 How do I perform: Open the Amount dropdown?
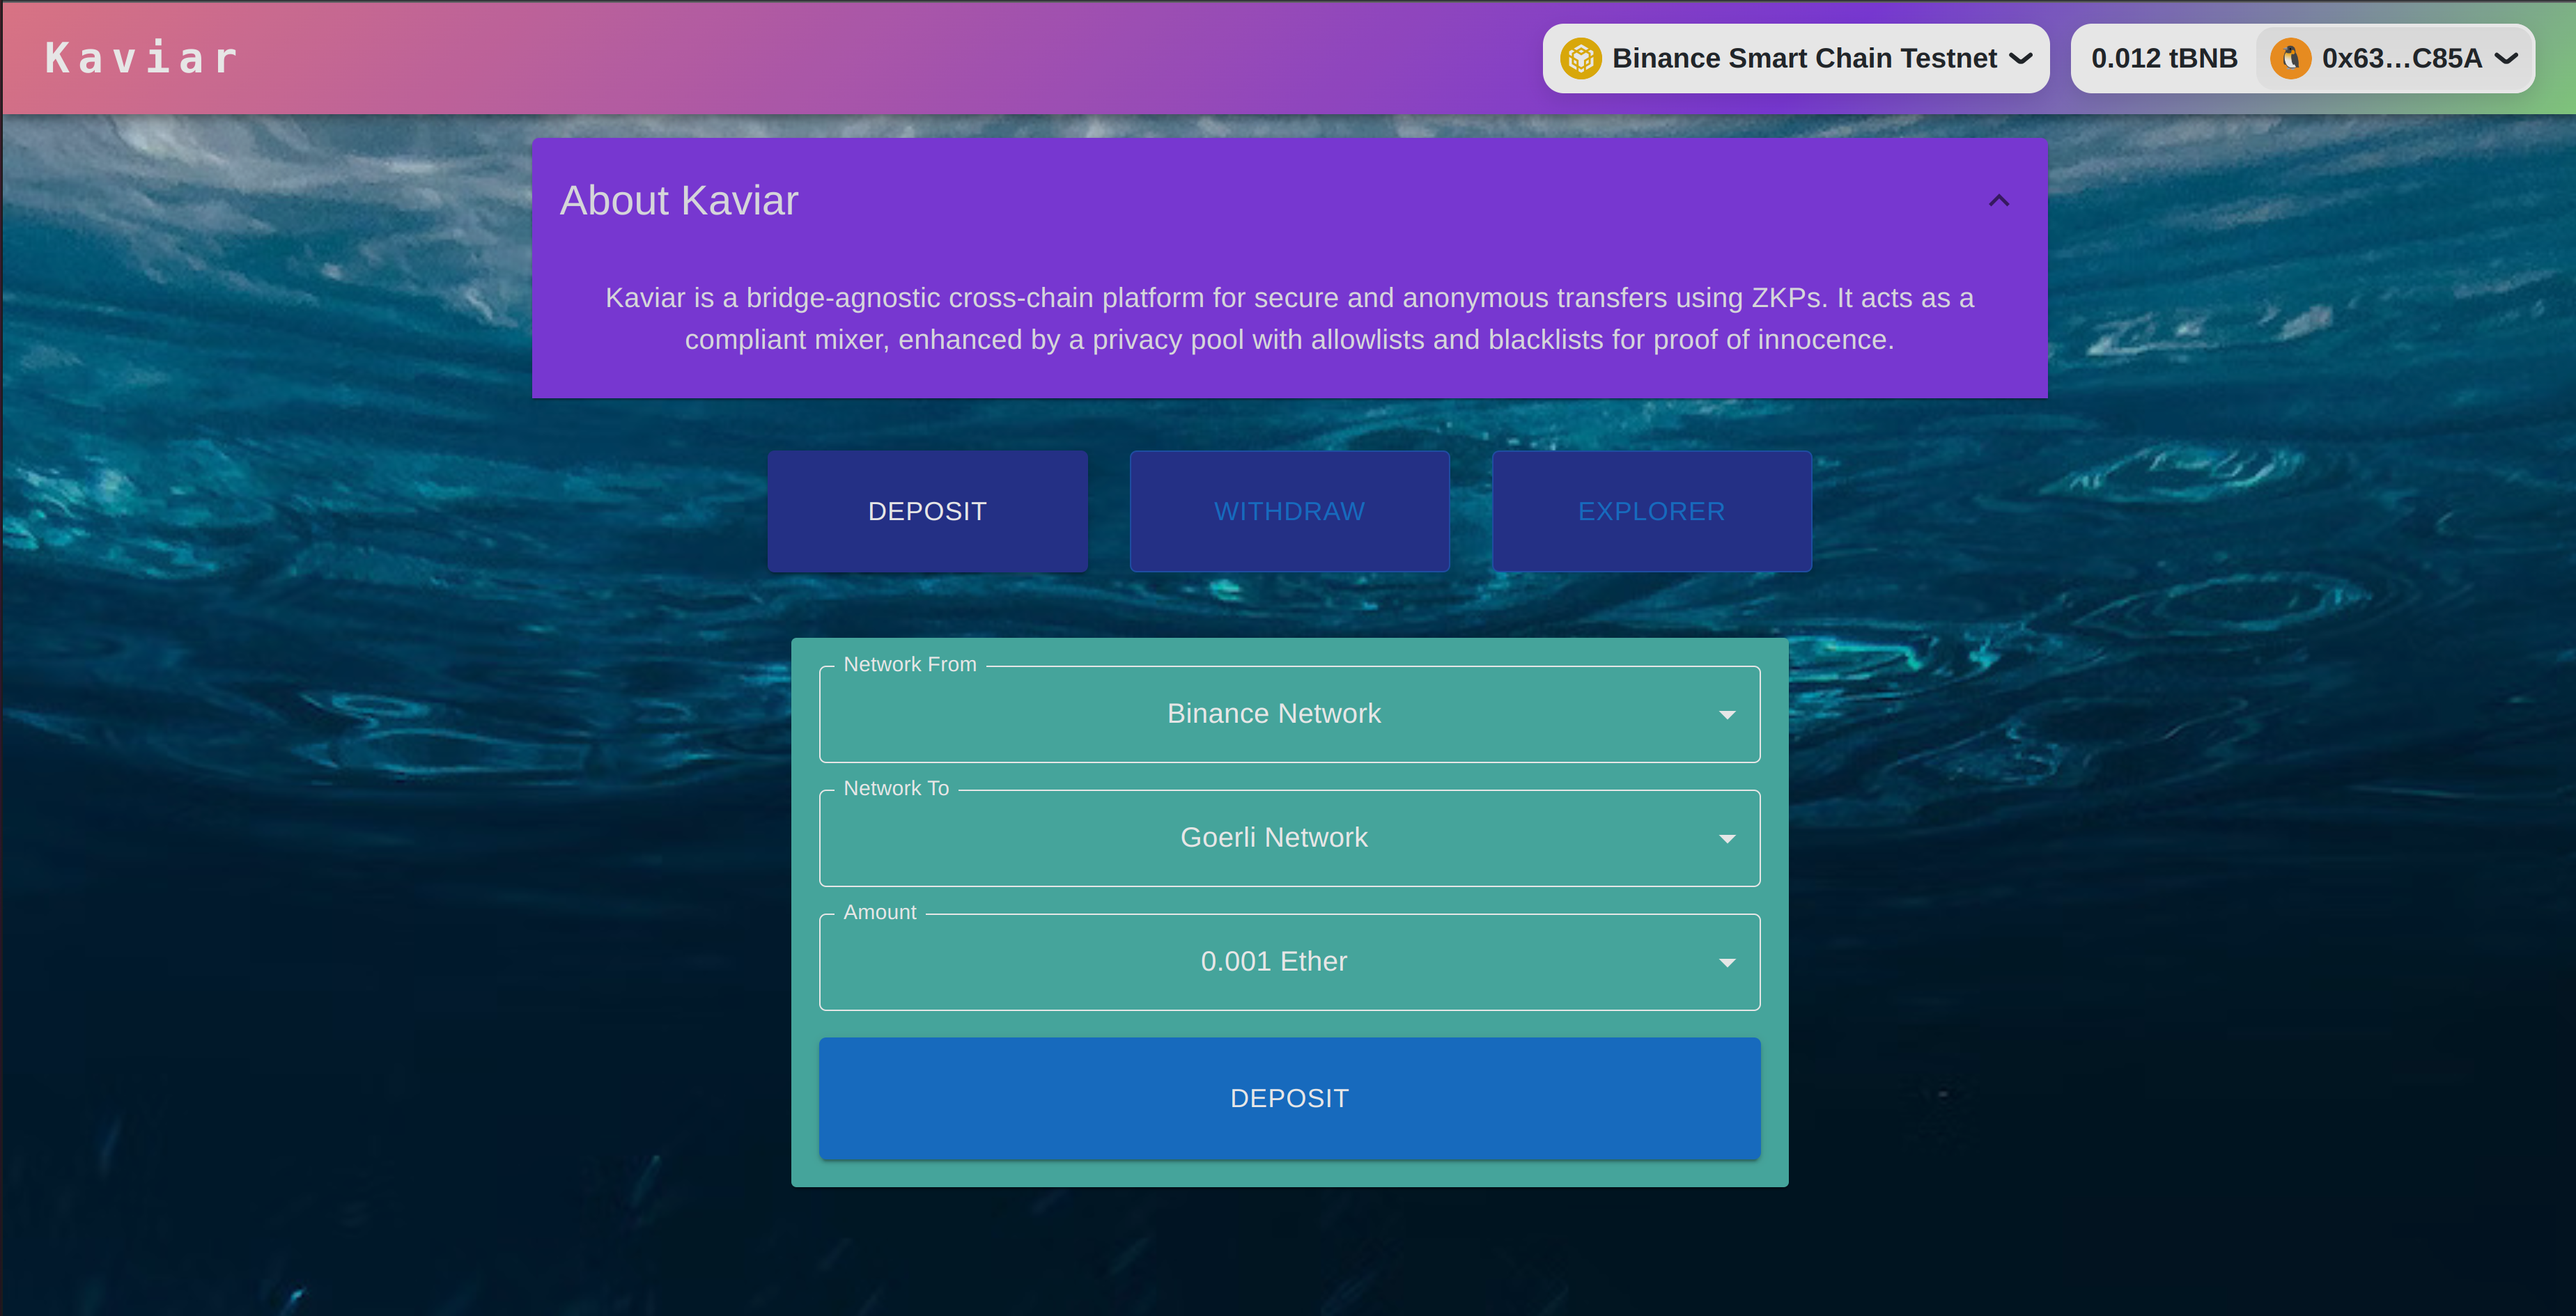click(1289, 962)
